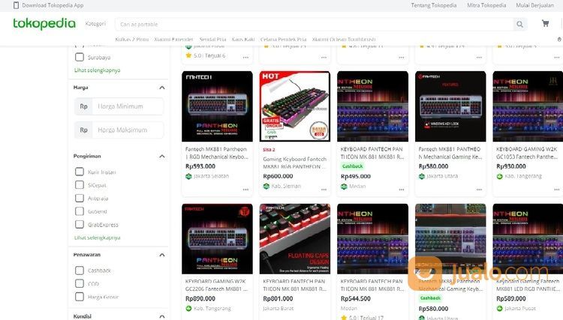Viewport: 563px width, 320px height.
Task: Enable the Cashback offer filter
Action: (x=80, y=271)
